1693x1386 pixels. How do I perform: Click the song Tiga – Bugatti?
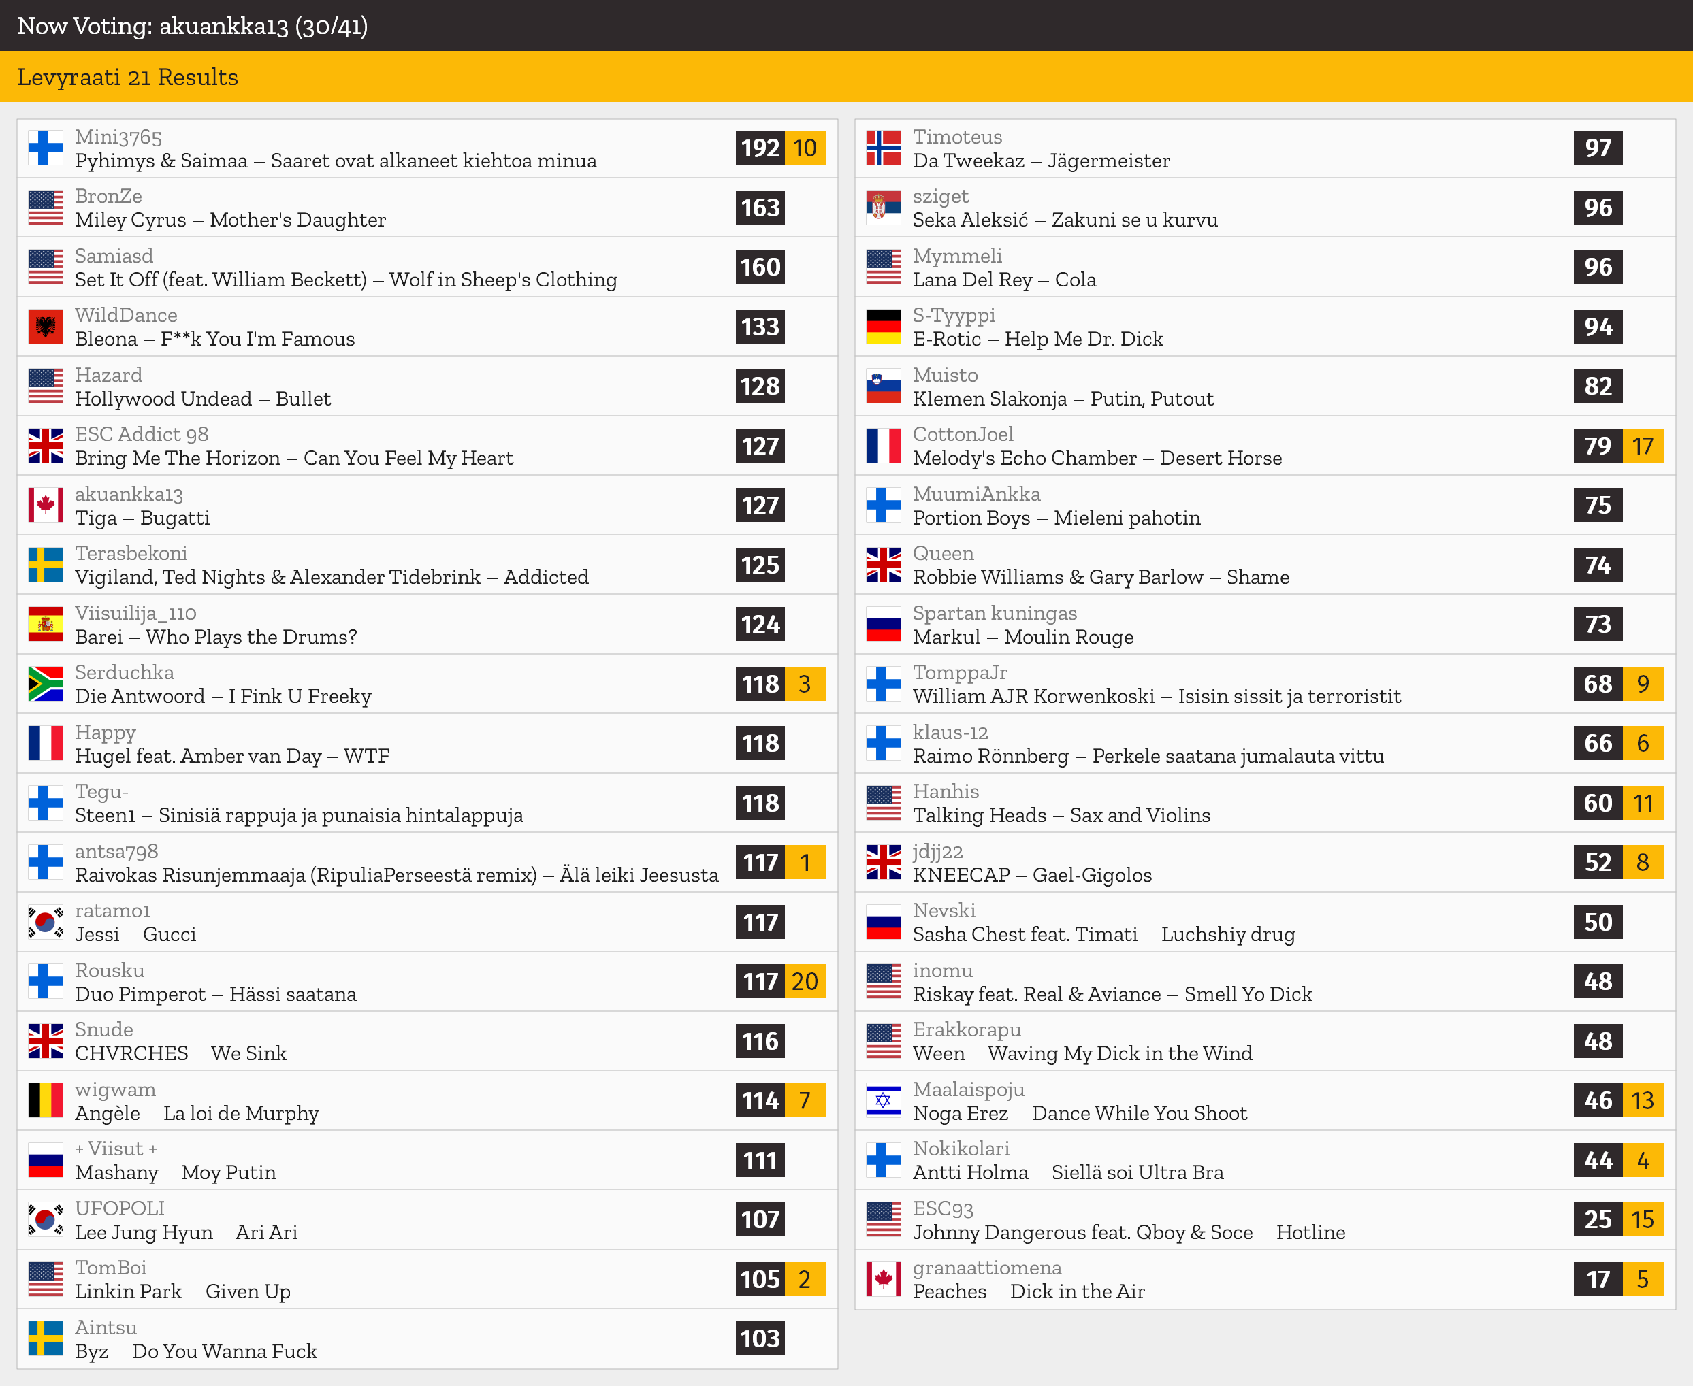click(x=142, y=517)
